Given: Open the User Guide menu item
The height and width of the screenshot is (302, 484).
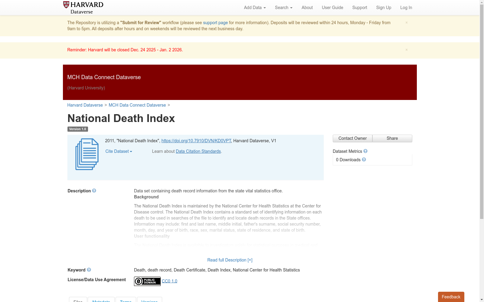Looking at the screenshot, I should click(332, 8).
